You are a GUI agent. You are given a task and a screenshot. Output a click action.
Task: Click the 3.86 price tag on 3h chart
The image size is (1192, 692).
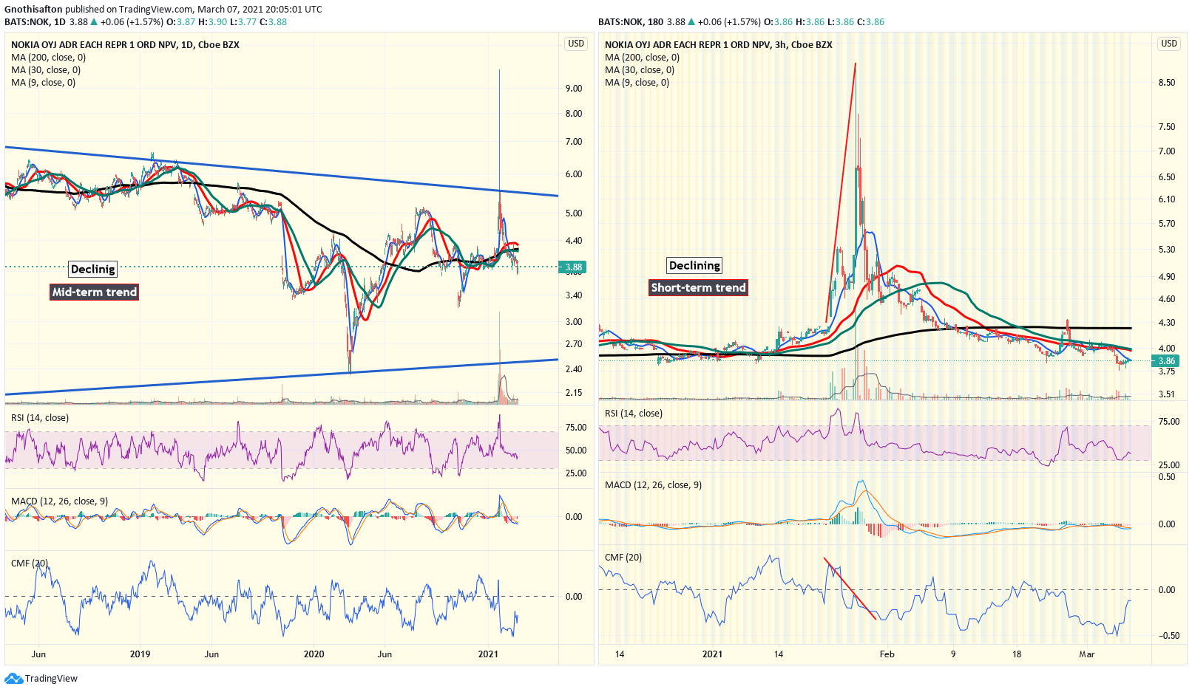[1166, 361]
